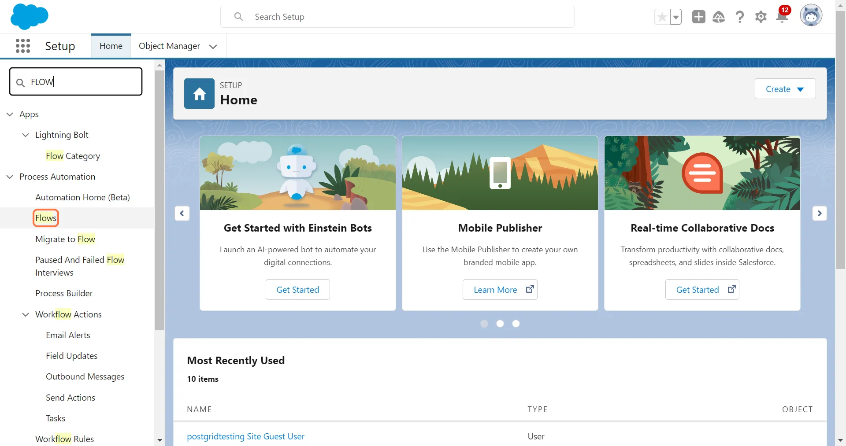Screen dimensions: 846x446
Task: Click the Salesforce cloud logo
Action: (29, 17)
